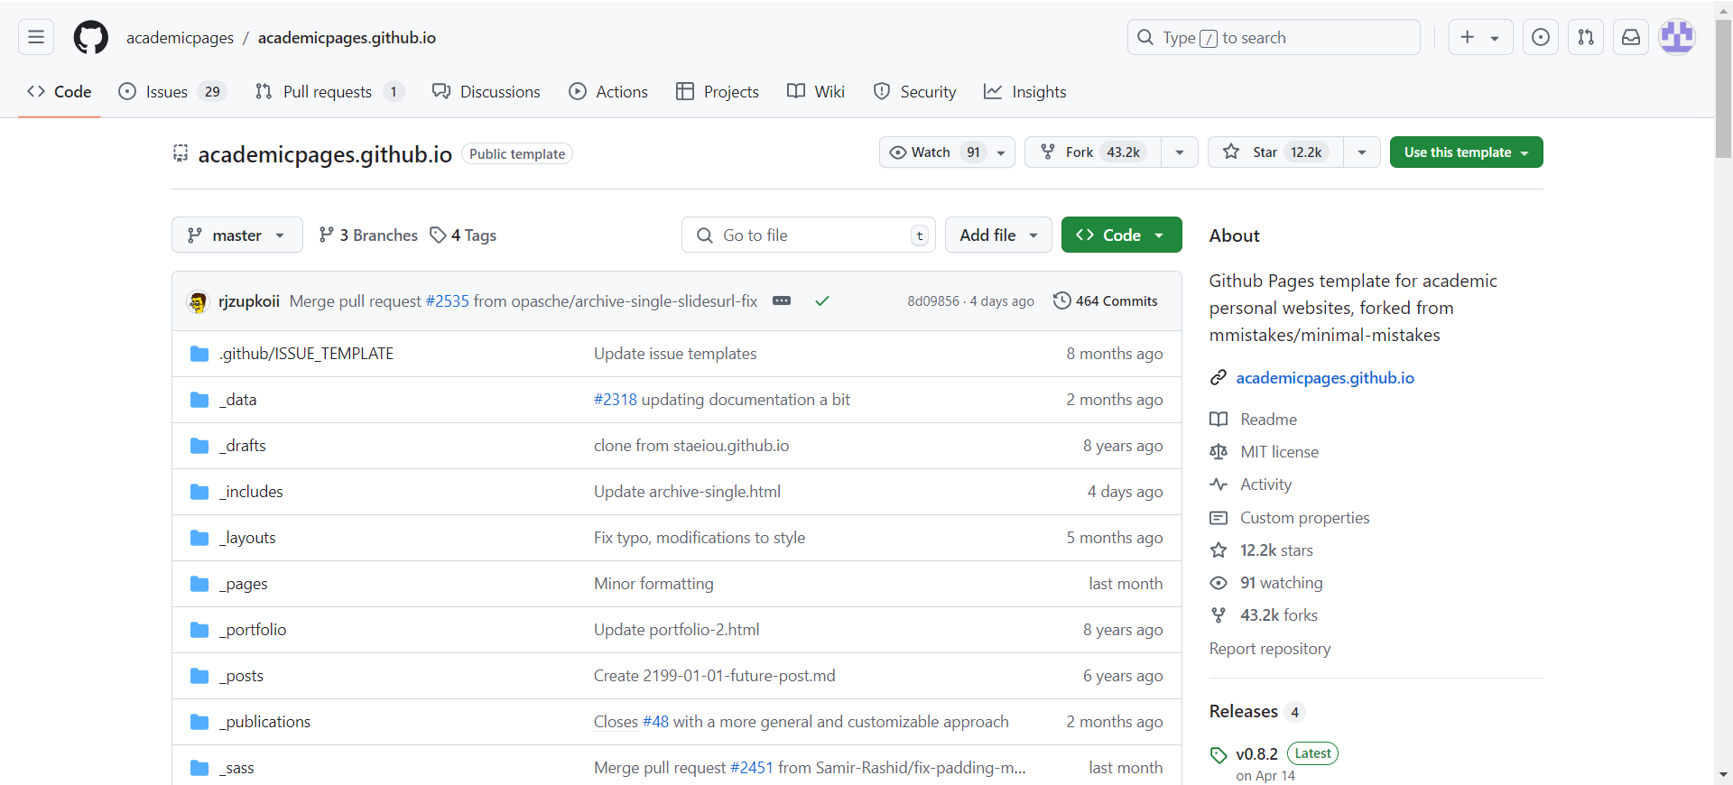Open academicpages.github.io breadcrumb link
1733x785 pixels.
point(347,37)
